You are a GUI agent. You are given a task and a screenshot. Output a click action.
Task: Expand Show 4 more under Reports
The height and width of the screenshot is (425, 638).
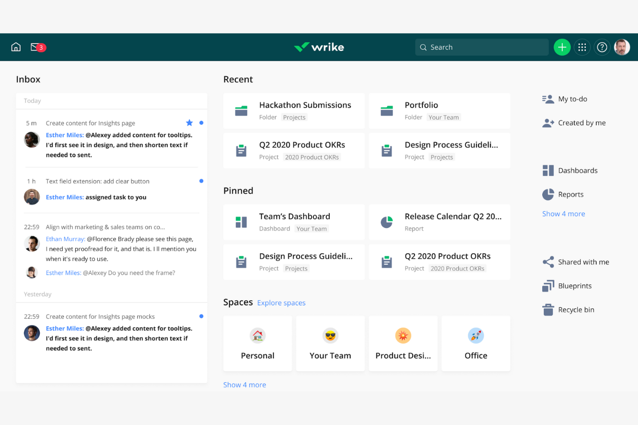pos(563,214)
